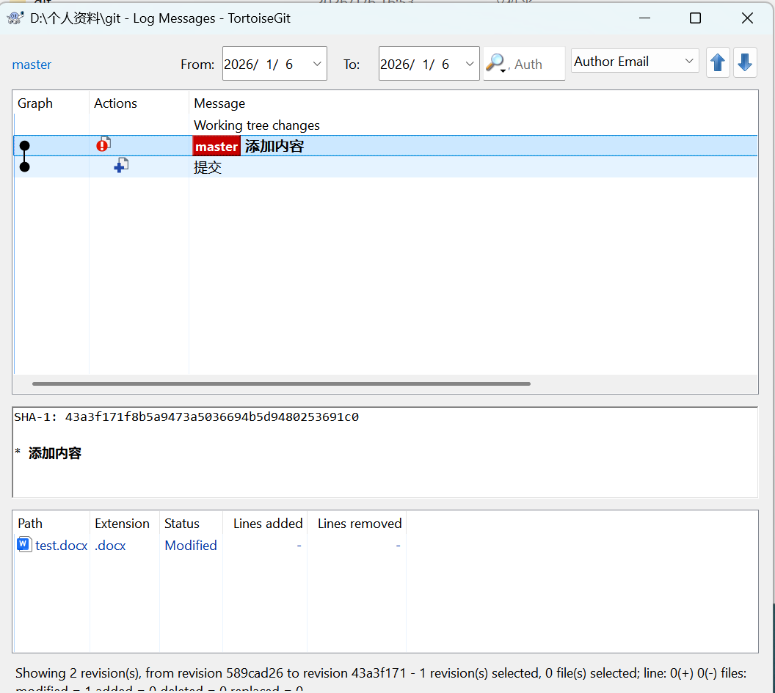Click the master branch link
Screen dimensions: 775x693
[32, 65]
